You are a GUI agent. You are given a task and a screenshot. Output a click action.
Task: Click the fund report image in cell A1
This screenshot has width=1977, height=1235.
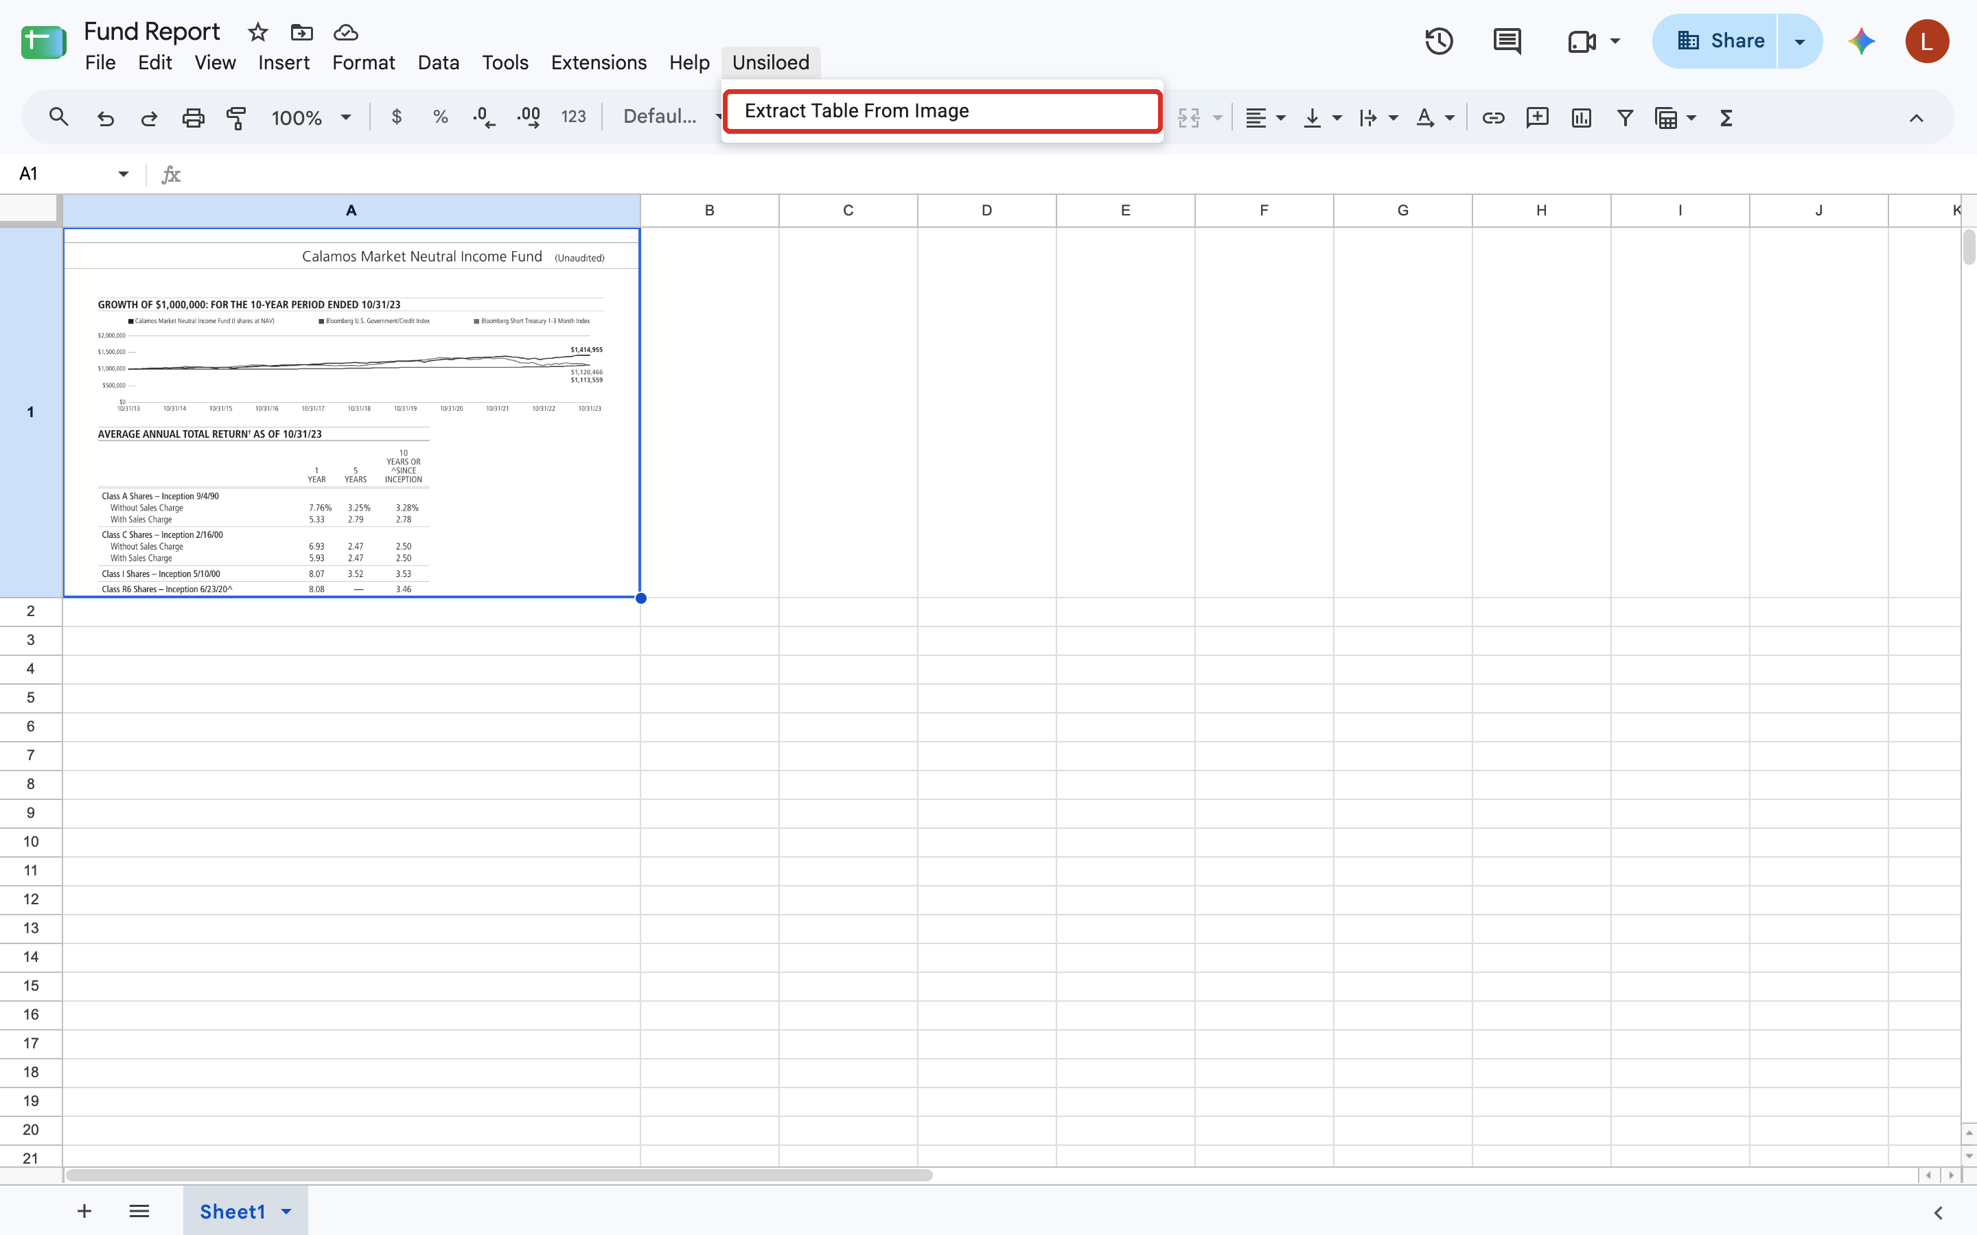click(x=351, y=412)
